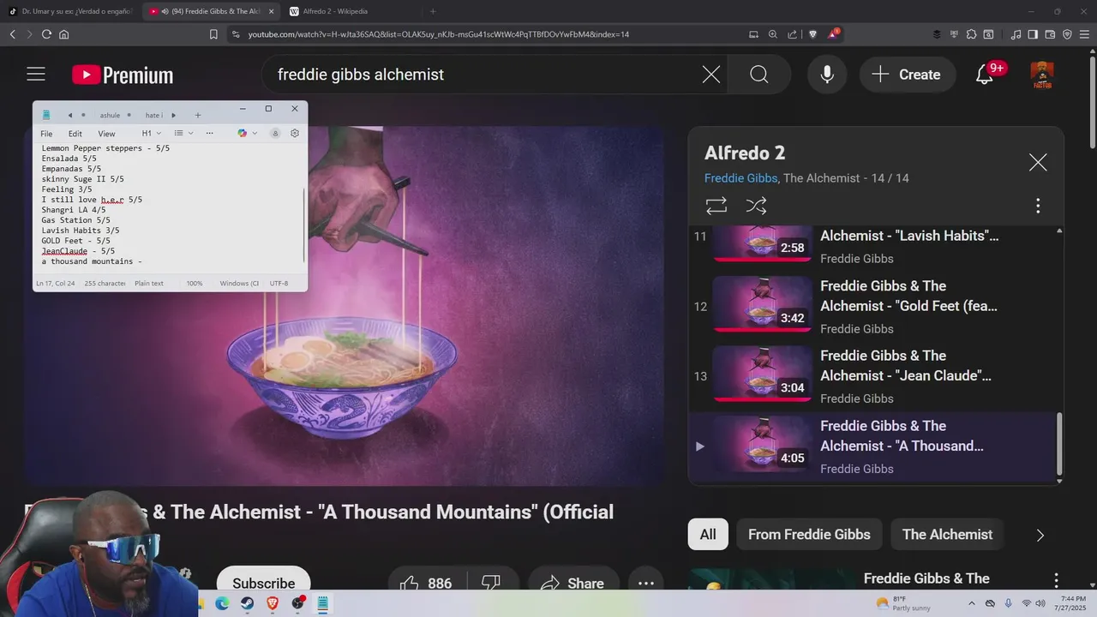
Task: Subscribe to the channel
Action: point(264,583)
